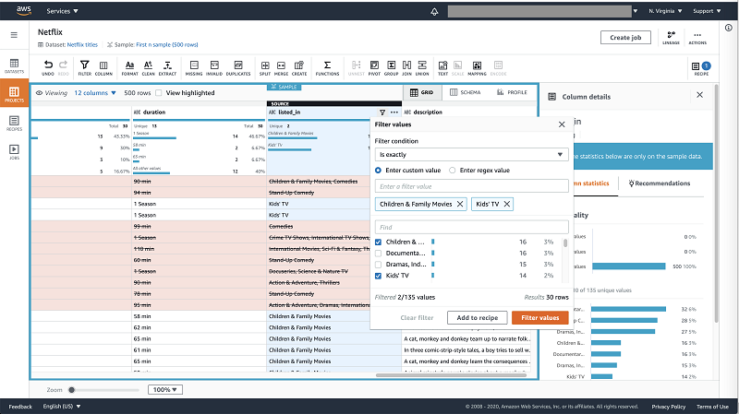Click the filter values list scrollbar

click(x=565, y=243)
